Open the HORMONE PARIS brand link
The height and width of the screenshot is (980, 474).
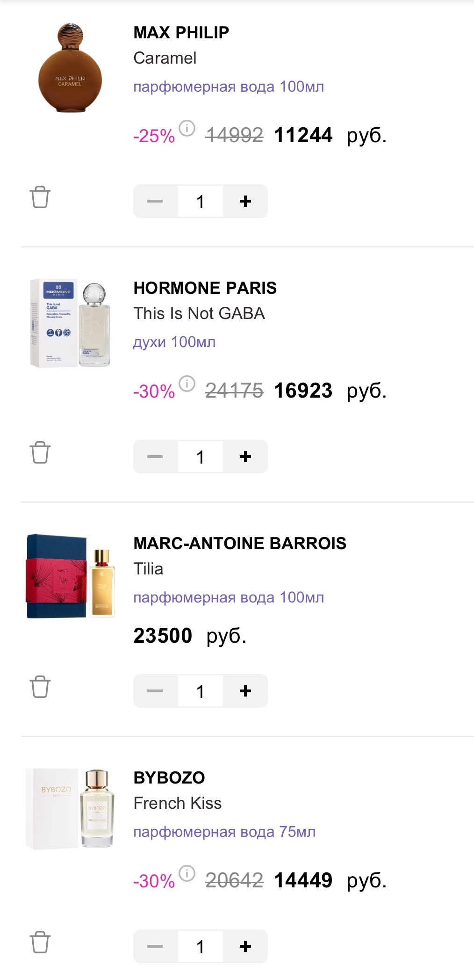coord(205,288)
